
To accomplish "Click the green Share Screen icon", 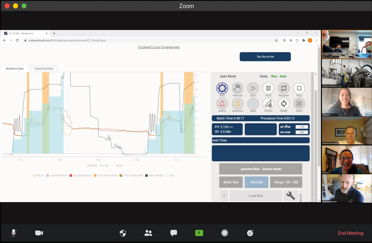I will point(199,232).
